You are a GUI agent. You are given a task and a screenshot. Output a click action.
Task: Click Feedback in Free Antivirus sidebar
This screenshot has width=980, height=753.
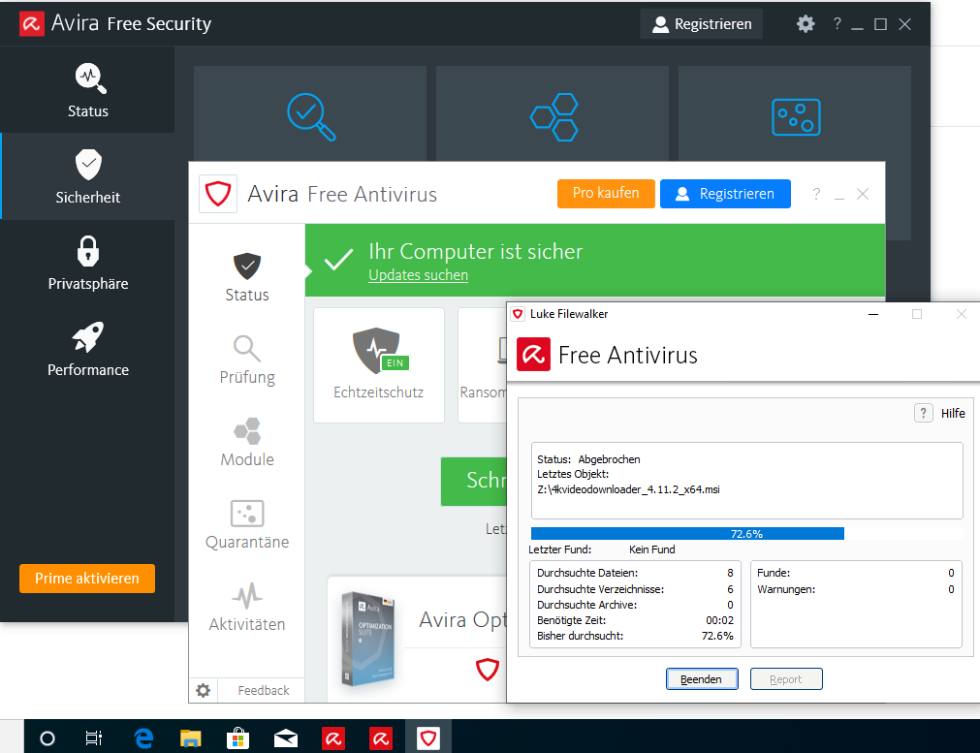(x=263, y=691)
